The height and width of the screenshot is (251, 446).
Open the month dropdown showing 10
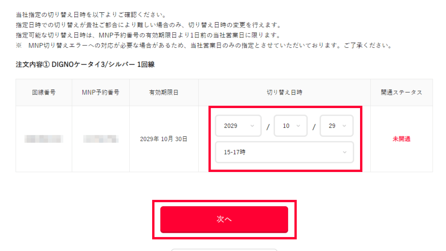click(290, 126)
